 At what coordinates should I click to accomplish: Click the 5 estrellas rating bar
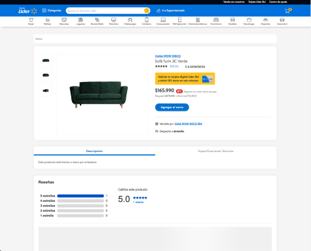(81, 196)
